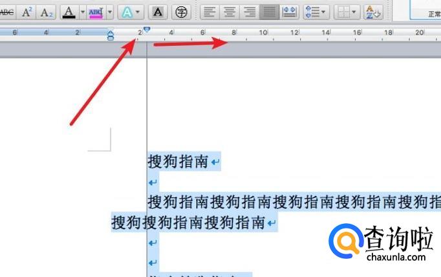
Task: Sort text A to Z
Action: pyautogui.click(x=373, y=12)
